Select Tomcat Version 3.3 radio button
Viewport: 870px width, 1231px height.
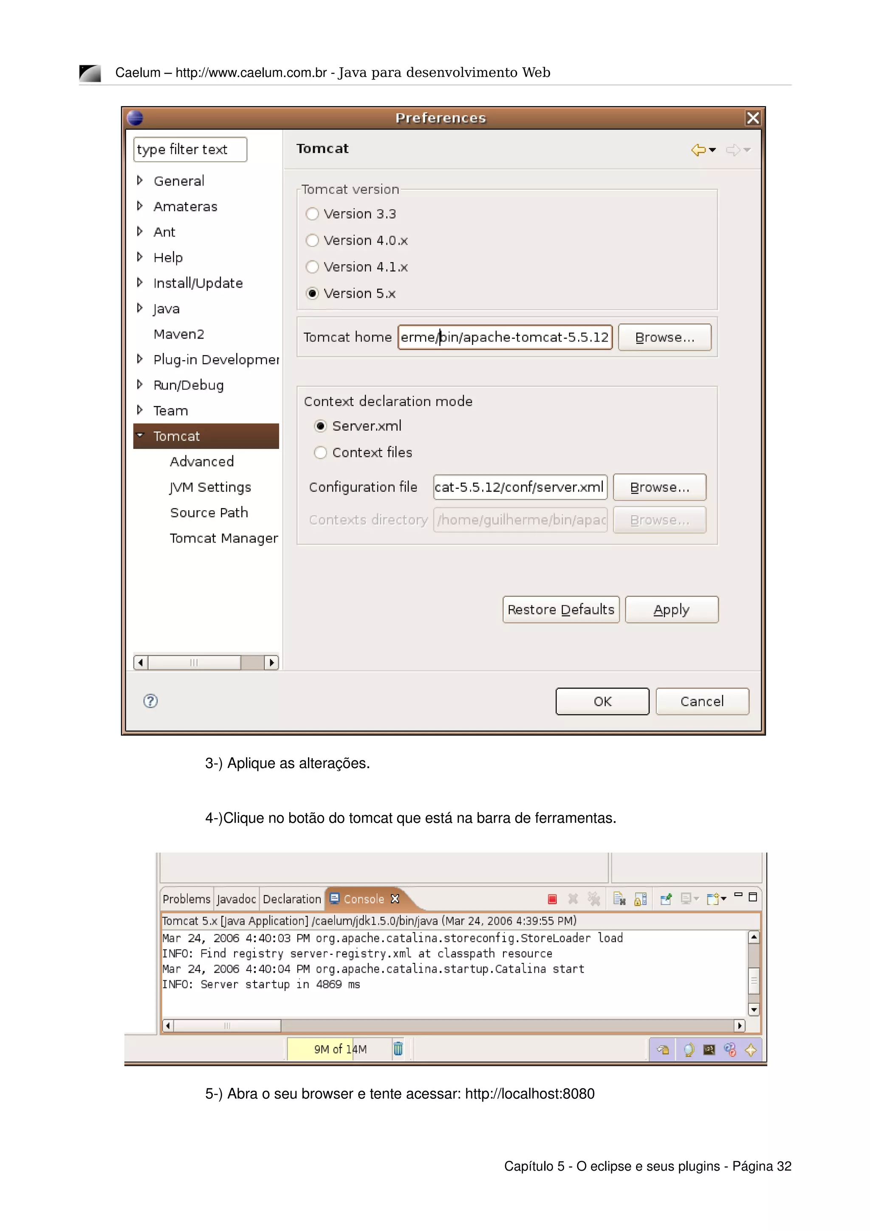pyautogui.click(x=312, y=214)
